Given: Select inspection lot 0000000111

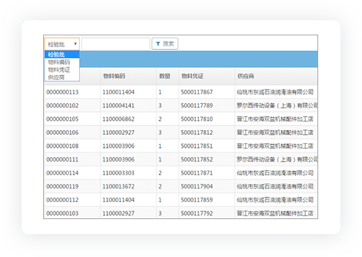Looking at the screenshot, I should click(62, 160).
